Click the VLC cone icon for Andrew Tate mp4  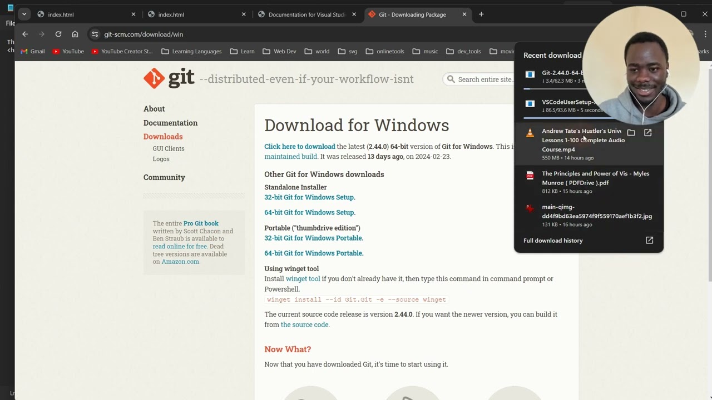click(530, 133)
